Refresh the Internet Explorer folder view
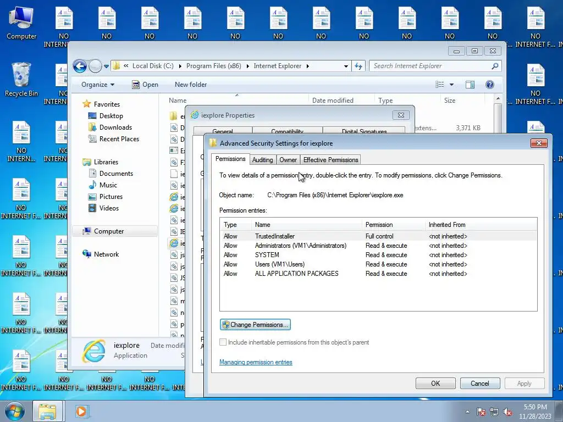 (x=358, y=66)
